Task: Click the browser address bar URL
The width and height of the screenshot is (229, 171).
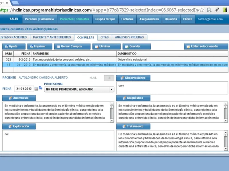Action: [99, 10]
